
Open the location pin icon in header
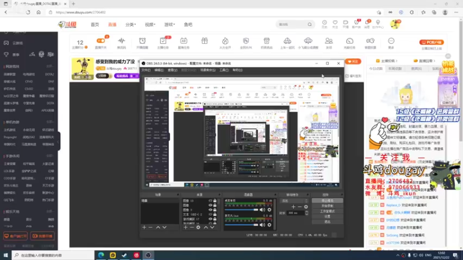(378, 23)
